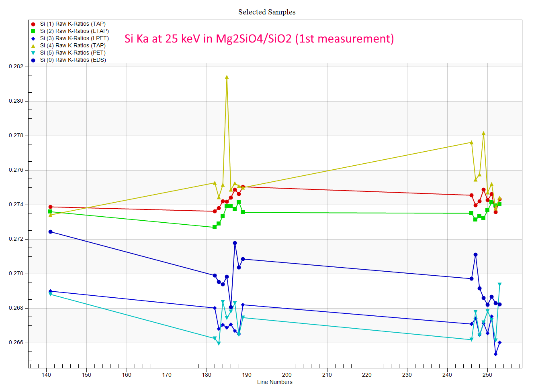Click the 0.282 y-axis tick label
Viewport: 534px width, 386px height.
[x=16, y=67]
